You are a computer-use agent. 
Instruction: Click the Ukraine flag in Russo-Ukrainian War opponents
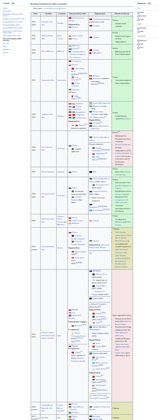click(90, 241)
